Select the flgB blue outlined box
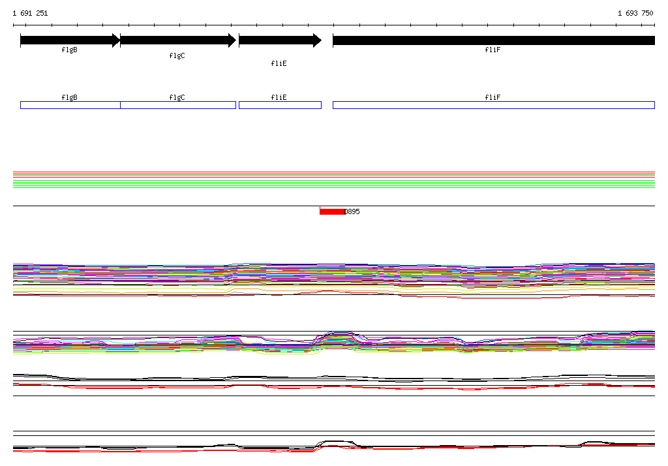668x466 pixels. pos(70,105)
